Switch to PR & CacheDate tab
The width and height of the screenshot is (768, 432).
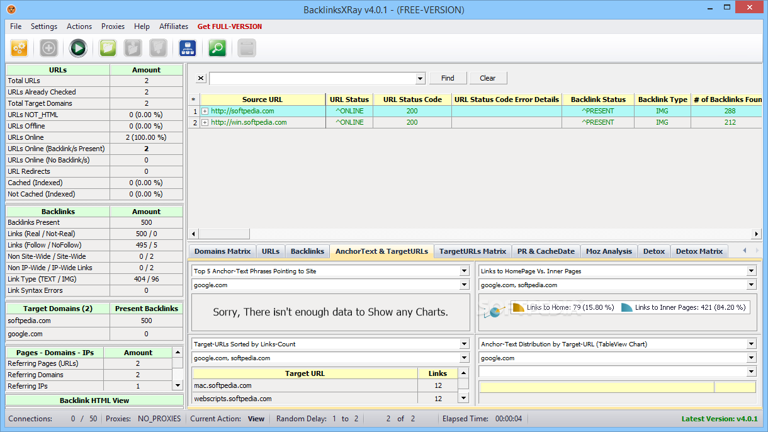(x=546, y=251)
